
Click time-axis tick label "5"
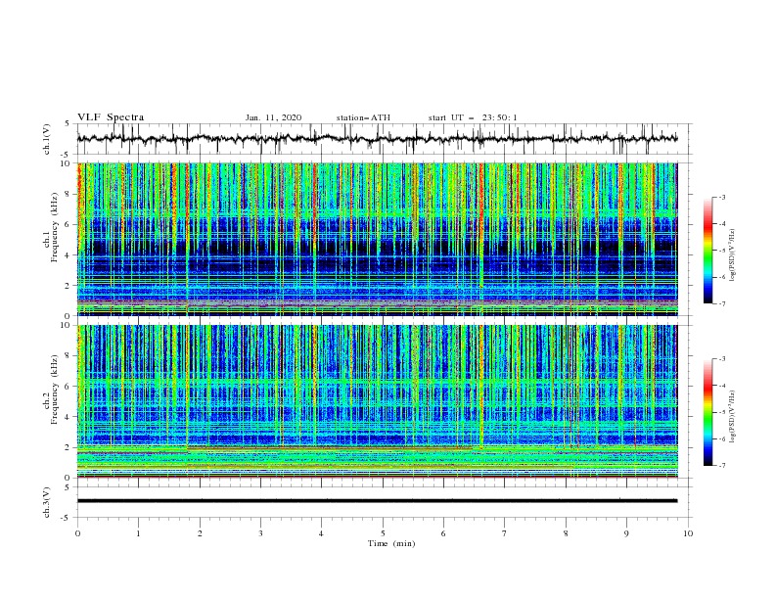(383, 533)
